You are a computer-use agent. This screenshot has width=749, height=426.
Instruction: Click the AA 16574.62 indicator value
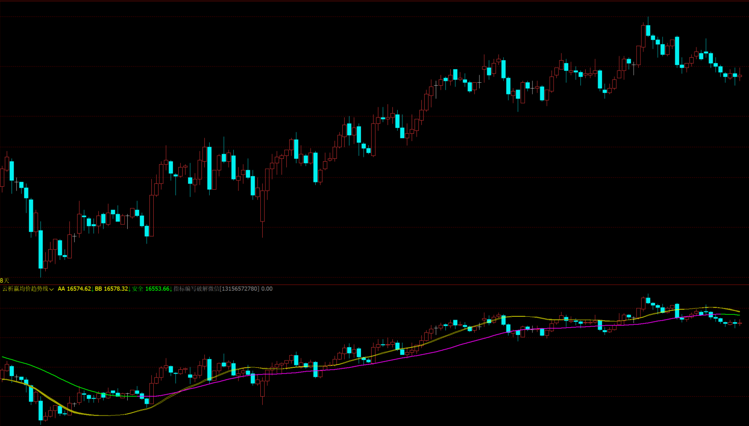coord(74,289)
